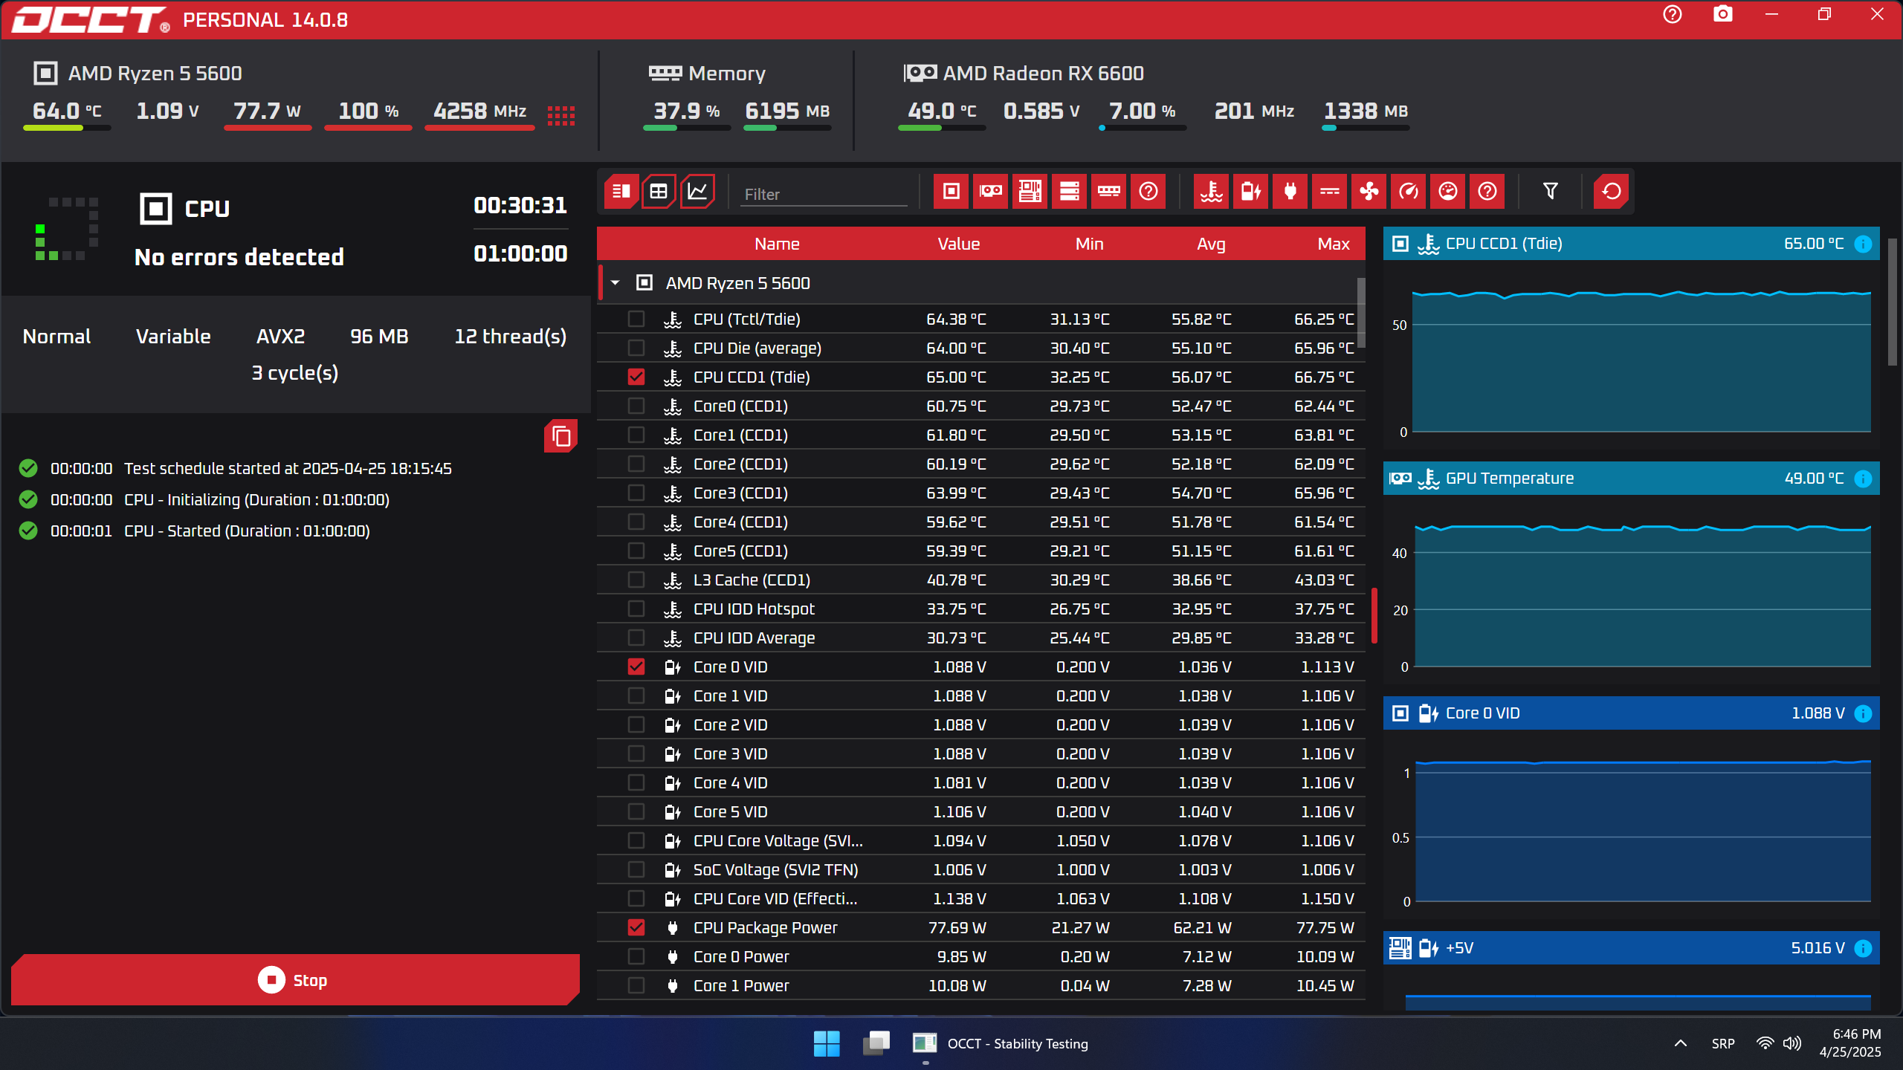Toggle the temperature readings filter icon
Screen dimensions: 1903x1070
pos(1211,192)
